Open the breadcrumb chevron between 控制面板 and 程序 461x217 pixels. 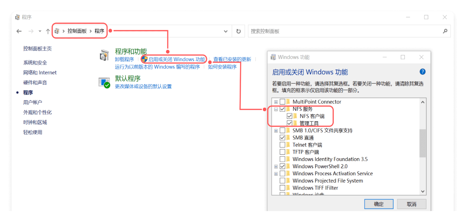click(91, 31)
